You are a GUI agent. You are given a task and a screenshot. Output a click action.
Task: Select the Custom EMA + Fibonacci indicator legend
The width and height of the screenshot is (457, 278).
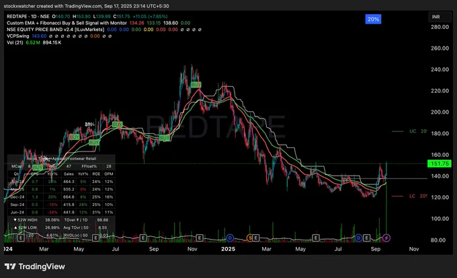[x=67, y=23]
